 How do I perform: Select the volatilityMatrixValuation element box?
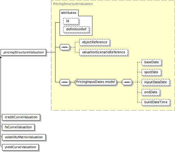[x=24, y=137]
